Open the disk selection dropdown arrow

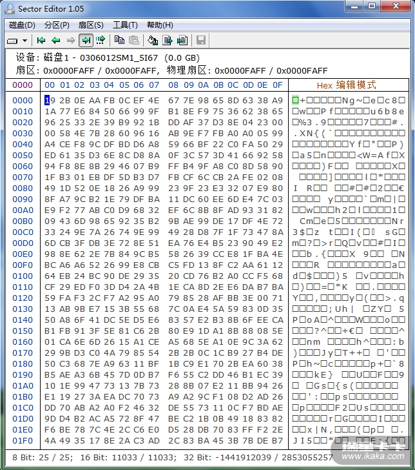pyautogui.click(x=25, y=41)
